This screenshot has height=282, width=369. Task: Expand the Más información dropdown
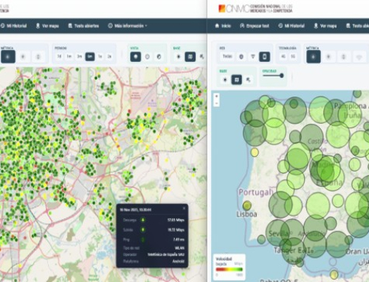click(x=128, y=26)
